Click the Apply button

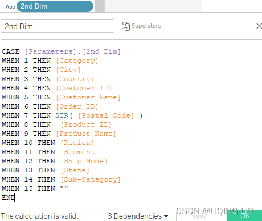198,216
